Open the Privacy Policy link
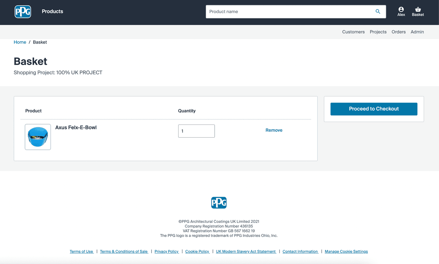 click(166, 252)
